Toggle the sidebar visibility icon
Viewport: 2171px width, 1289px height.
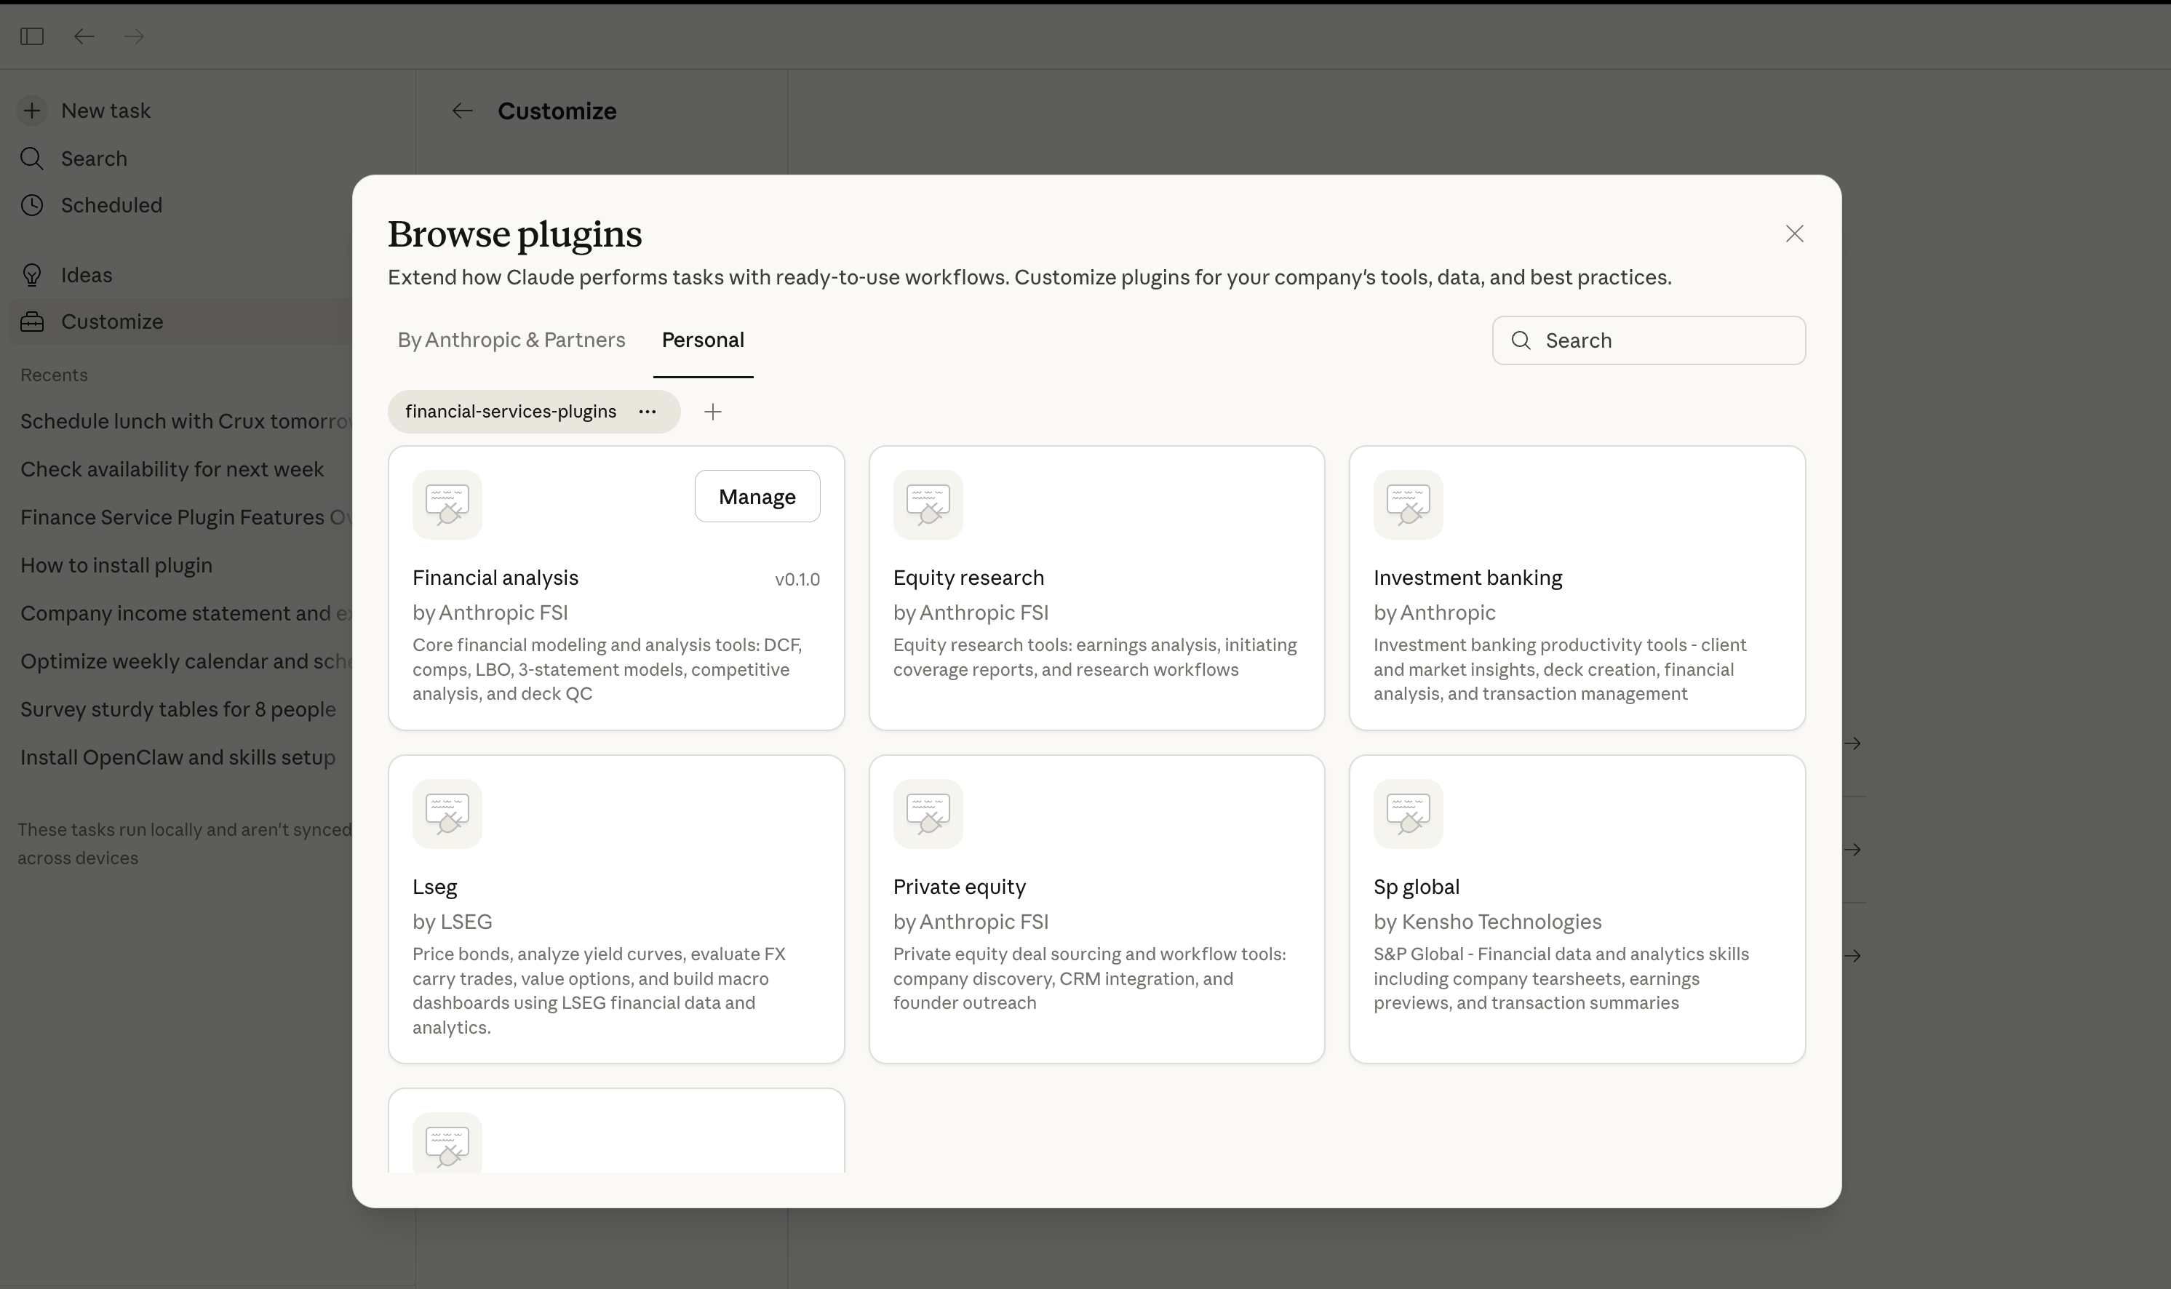[x=32, y=36]
